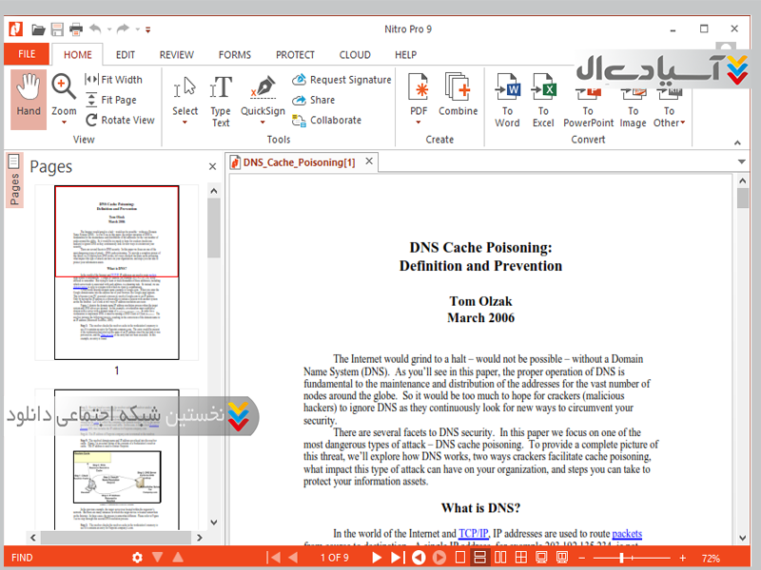The image size is (761, 570).
Task: Select the Hand tool
Action: (x=29, y=94)
